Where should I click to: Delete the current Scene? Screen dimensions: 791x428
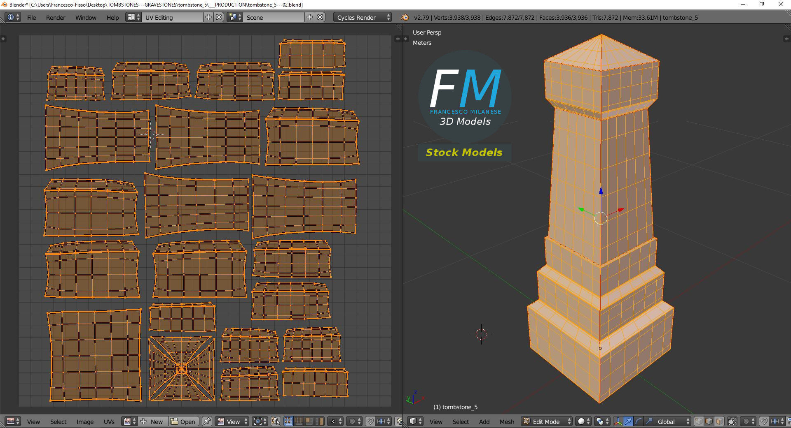[x=320, y=17]
